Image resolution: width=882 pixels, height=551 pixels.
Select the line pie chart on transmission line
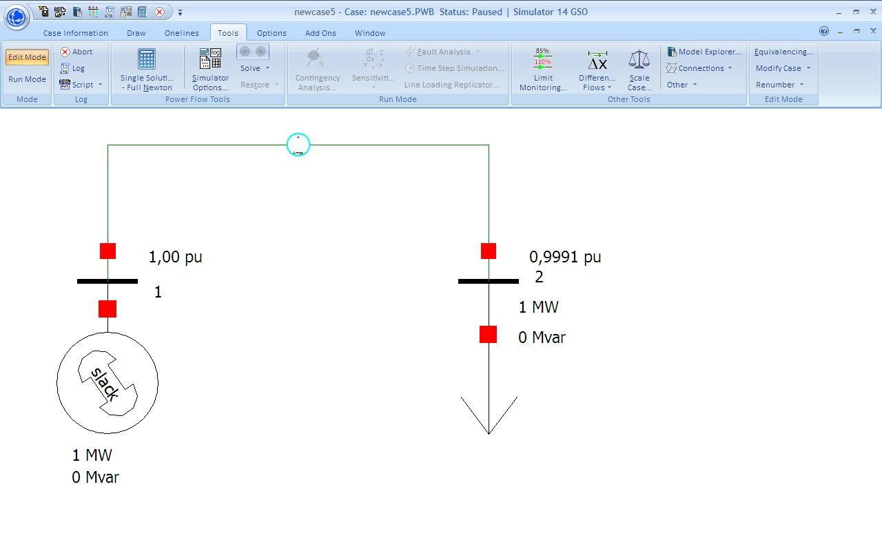click(x=298, y=145)
